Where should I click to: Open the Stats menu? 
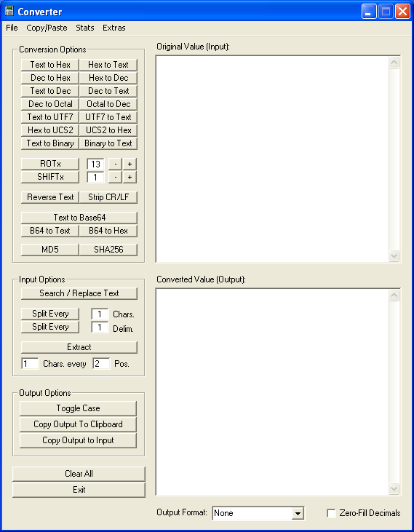click(85, 28)
